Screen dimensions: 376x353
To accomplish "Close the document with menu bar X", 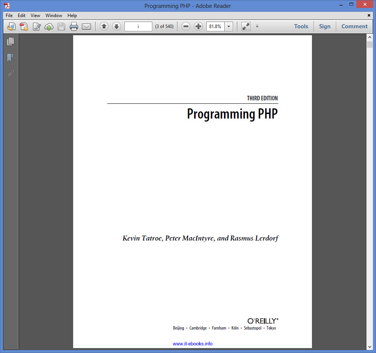I will 369,15.
